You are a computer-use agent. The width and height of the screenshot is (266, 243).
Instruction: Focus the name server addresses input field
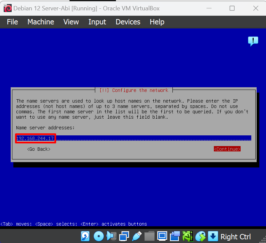pos(134,138)
